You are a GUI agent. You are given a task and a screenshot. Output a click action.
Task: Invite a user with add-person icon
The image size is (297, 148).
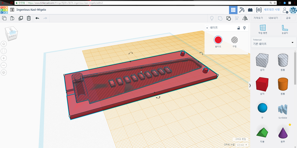click(285, 10)
